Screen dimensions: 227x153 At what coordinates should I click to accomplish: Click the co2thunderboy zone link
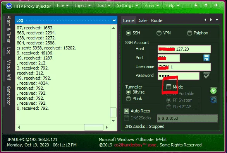click(x=135, y=145)
